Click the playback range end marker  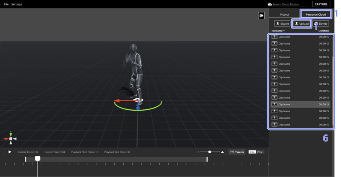(207, 159)
